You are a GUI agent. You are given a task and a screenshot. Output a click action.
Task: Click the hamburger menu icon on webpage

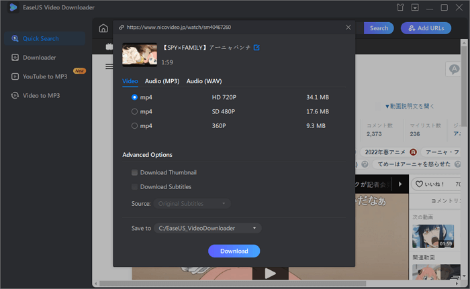pyautogui.click(x=109, y=66)
